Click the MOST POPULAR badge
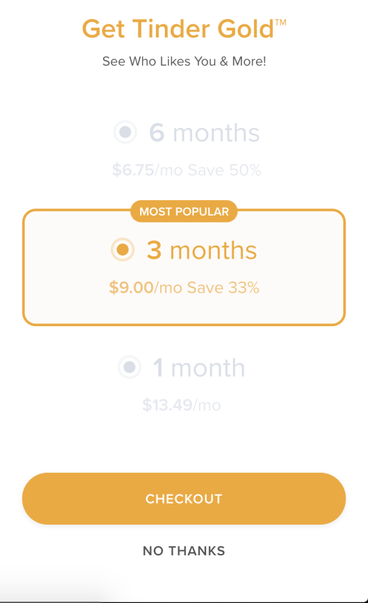The width and height of the screenshot is (368, 603). [x=184, y=211]
